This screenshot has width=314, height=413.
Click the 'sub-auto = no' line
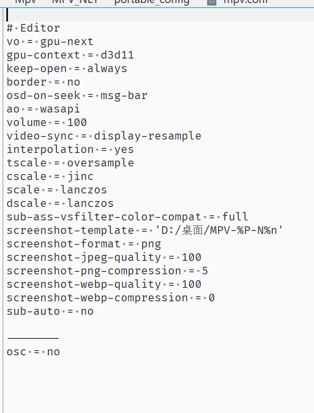pos(50,311)
